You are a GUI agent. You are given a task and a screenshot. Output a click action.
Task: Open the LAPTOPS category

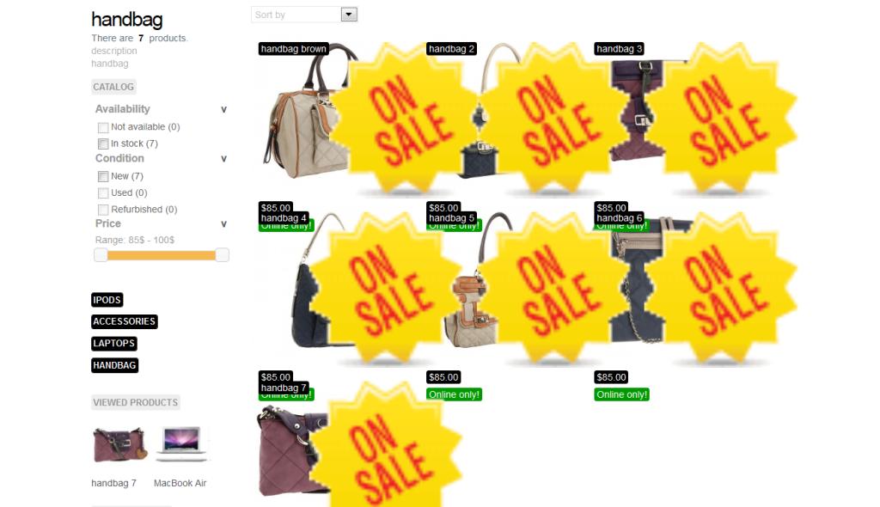click(x=114, y=343)
